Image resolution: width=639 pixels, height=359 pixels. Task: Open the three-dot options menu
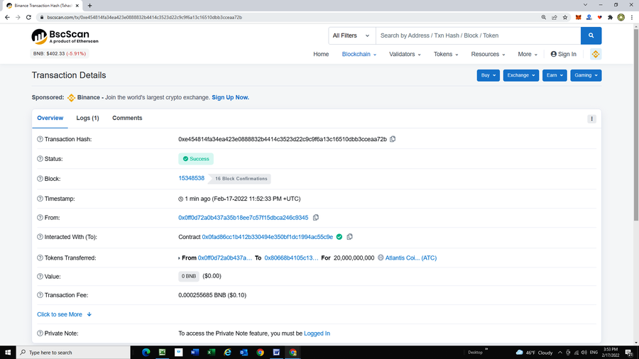click(x=591, y=119)
